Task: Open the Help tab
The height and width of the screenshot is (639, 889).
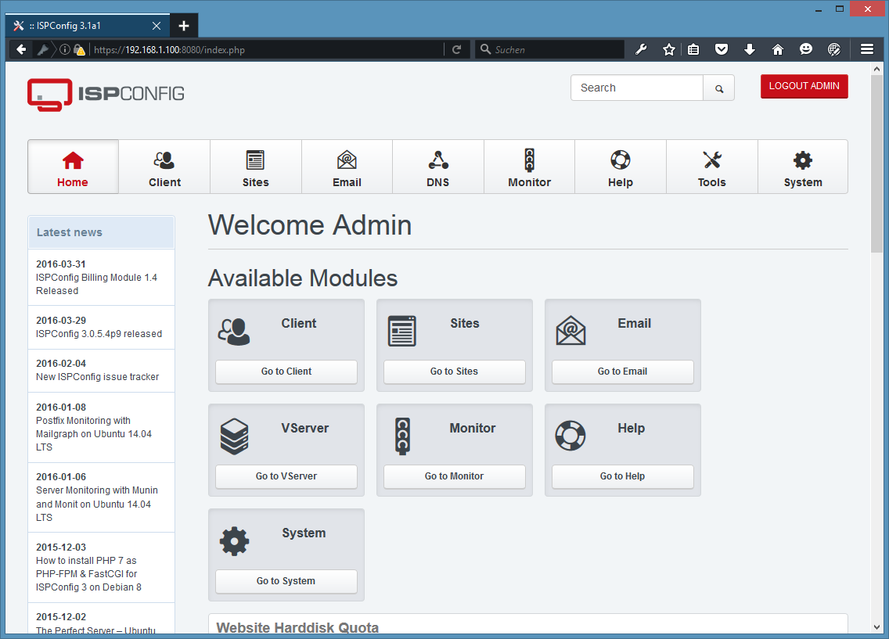Action: pos(621,167)
